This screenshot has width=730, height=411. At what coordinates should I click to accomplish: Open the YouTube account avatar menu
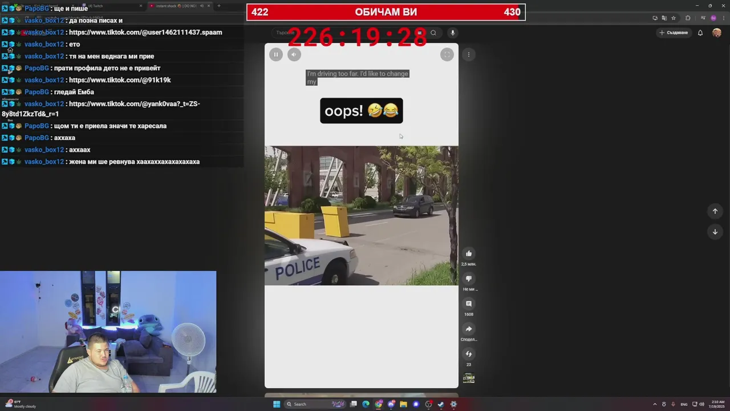click(717, 33)
